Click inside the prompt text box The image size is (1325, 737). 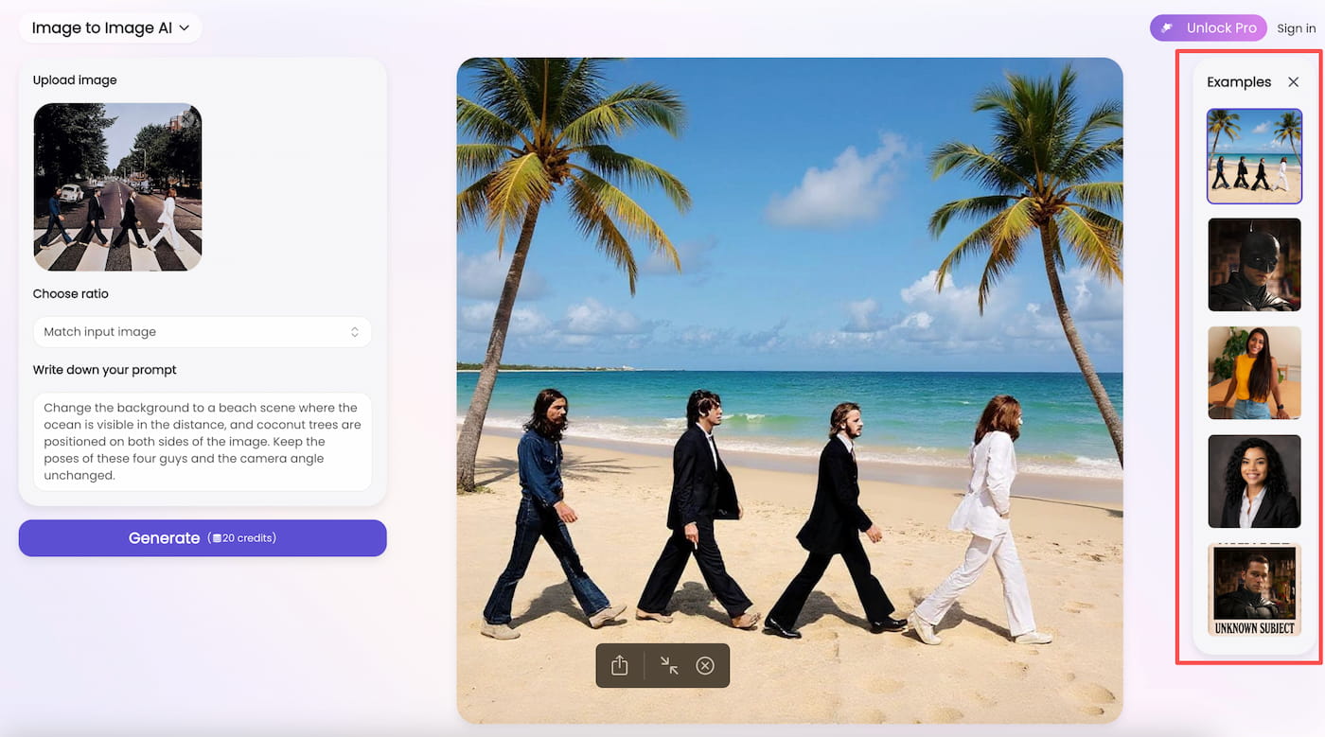(202, 442)
